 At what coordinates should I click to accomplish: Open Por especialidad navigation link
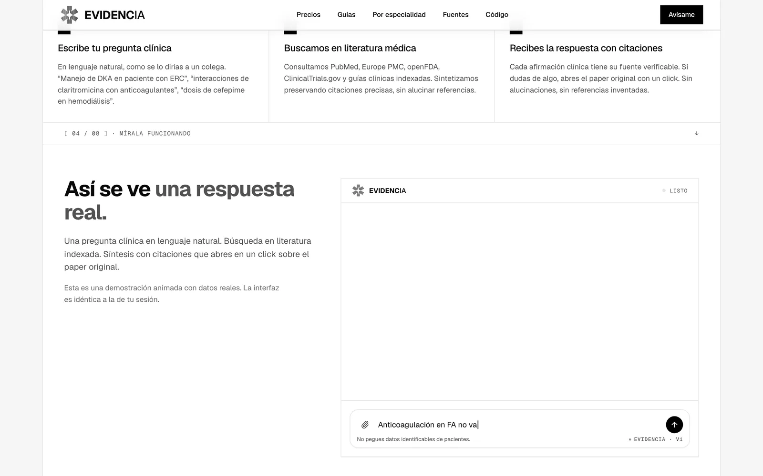tap(399, 15)
